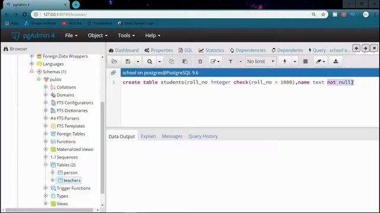Viewport: 380px width, 213px height.
Task: Click the Copy icon in toolbar
Action: click(x=172, y=62)
